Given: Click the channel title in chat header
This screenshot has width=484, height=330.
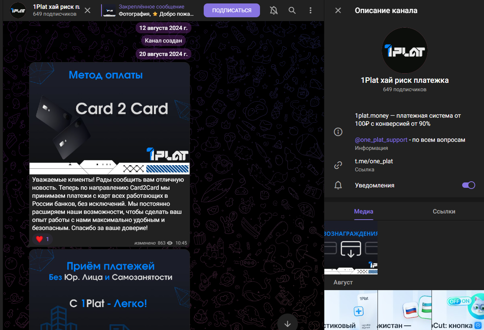Looking at the screenshot, I should 56,7.
